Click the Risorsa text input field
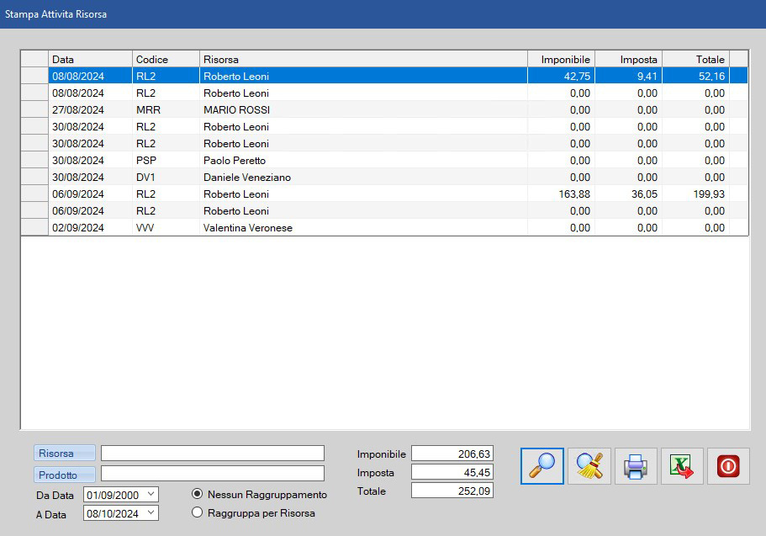766x536 pixels. (x=212, y=454)
